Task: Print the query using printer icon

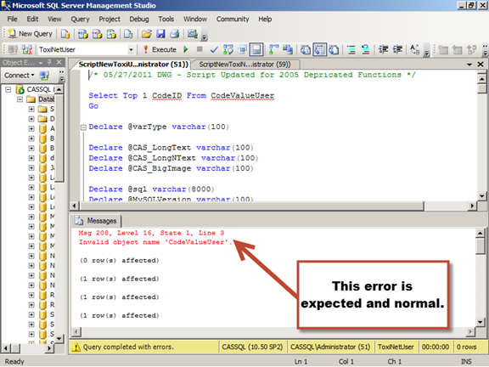Action: click(x=175, y=34)
